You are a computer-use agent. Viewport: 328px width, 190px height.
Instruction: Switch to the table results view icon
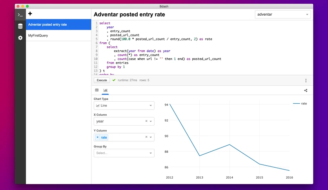point(97,90)
